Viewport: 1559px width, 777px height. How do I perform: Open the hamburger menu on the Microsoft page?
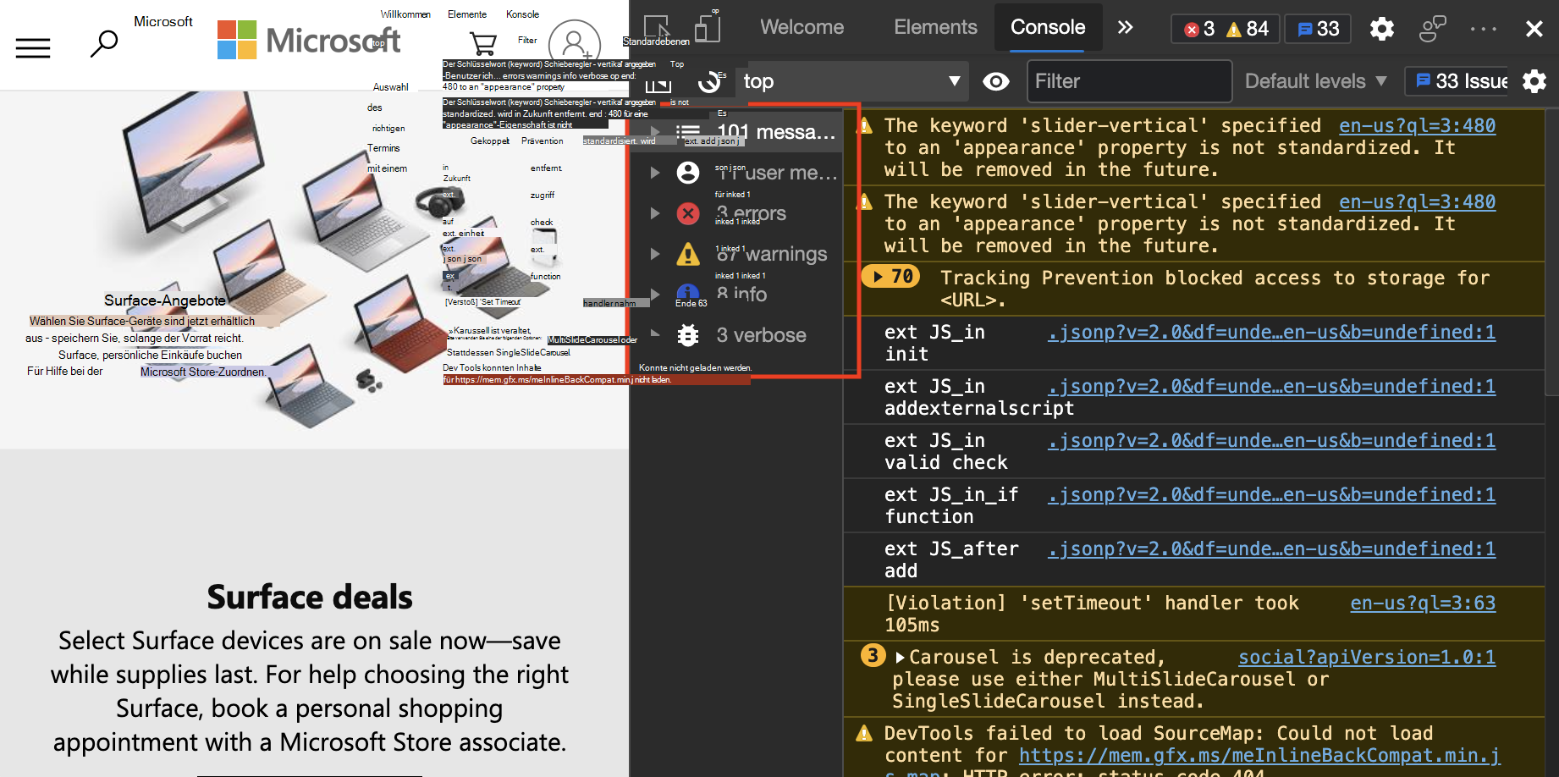tap(33, 47)
